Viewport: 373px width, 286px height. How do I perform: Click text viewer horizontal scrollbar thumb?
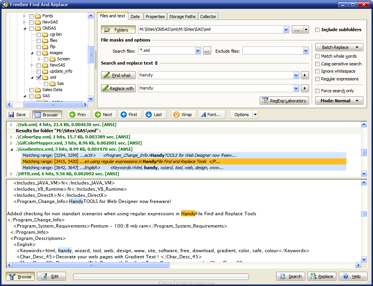point(91,265)
